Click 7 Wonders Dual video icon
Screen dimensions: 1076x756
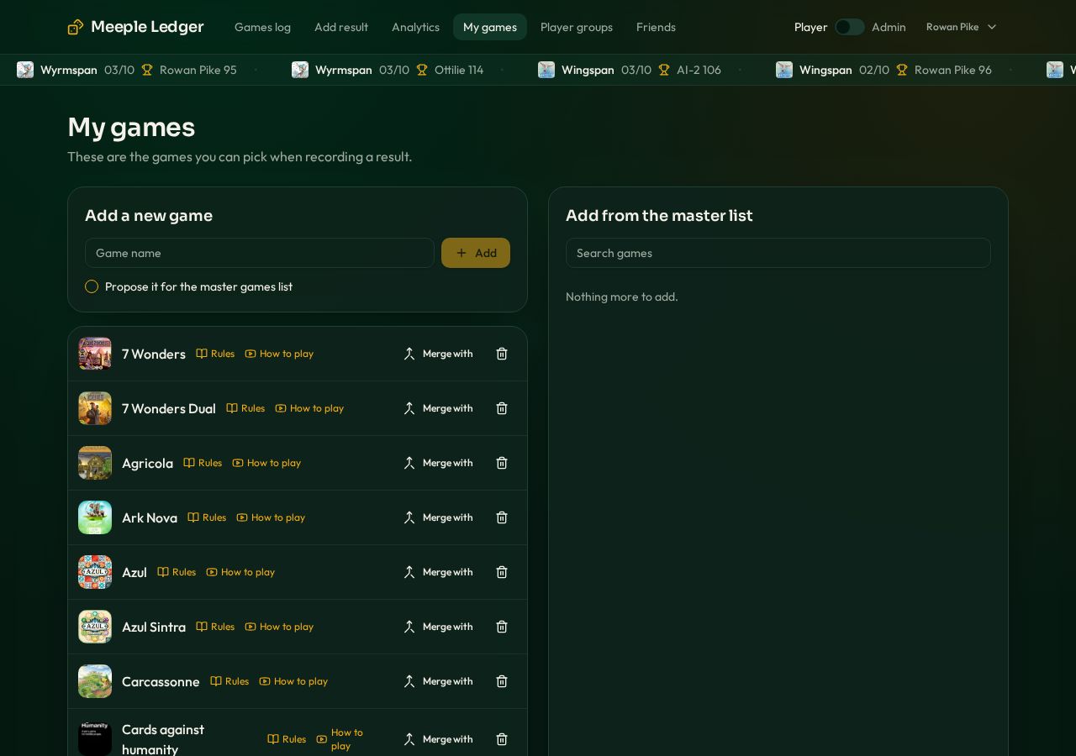click(x=281, y=408)
